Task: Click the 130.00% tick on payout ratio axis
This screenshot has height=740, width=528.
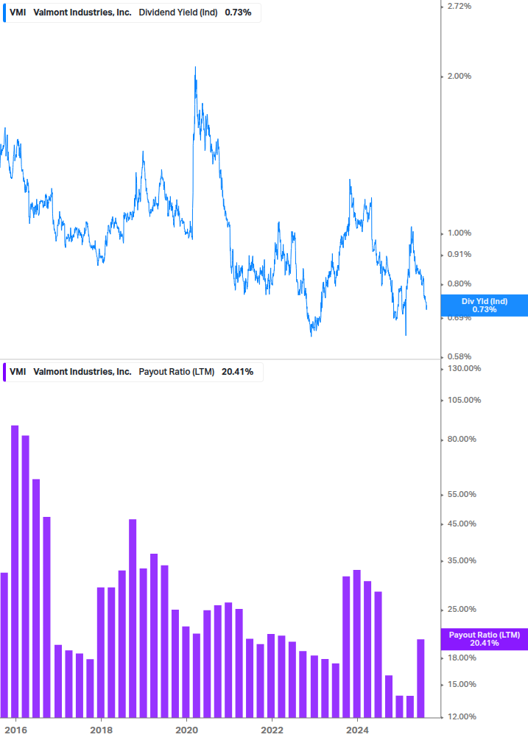Action: point(464,368)
